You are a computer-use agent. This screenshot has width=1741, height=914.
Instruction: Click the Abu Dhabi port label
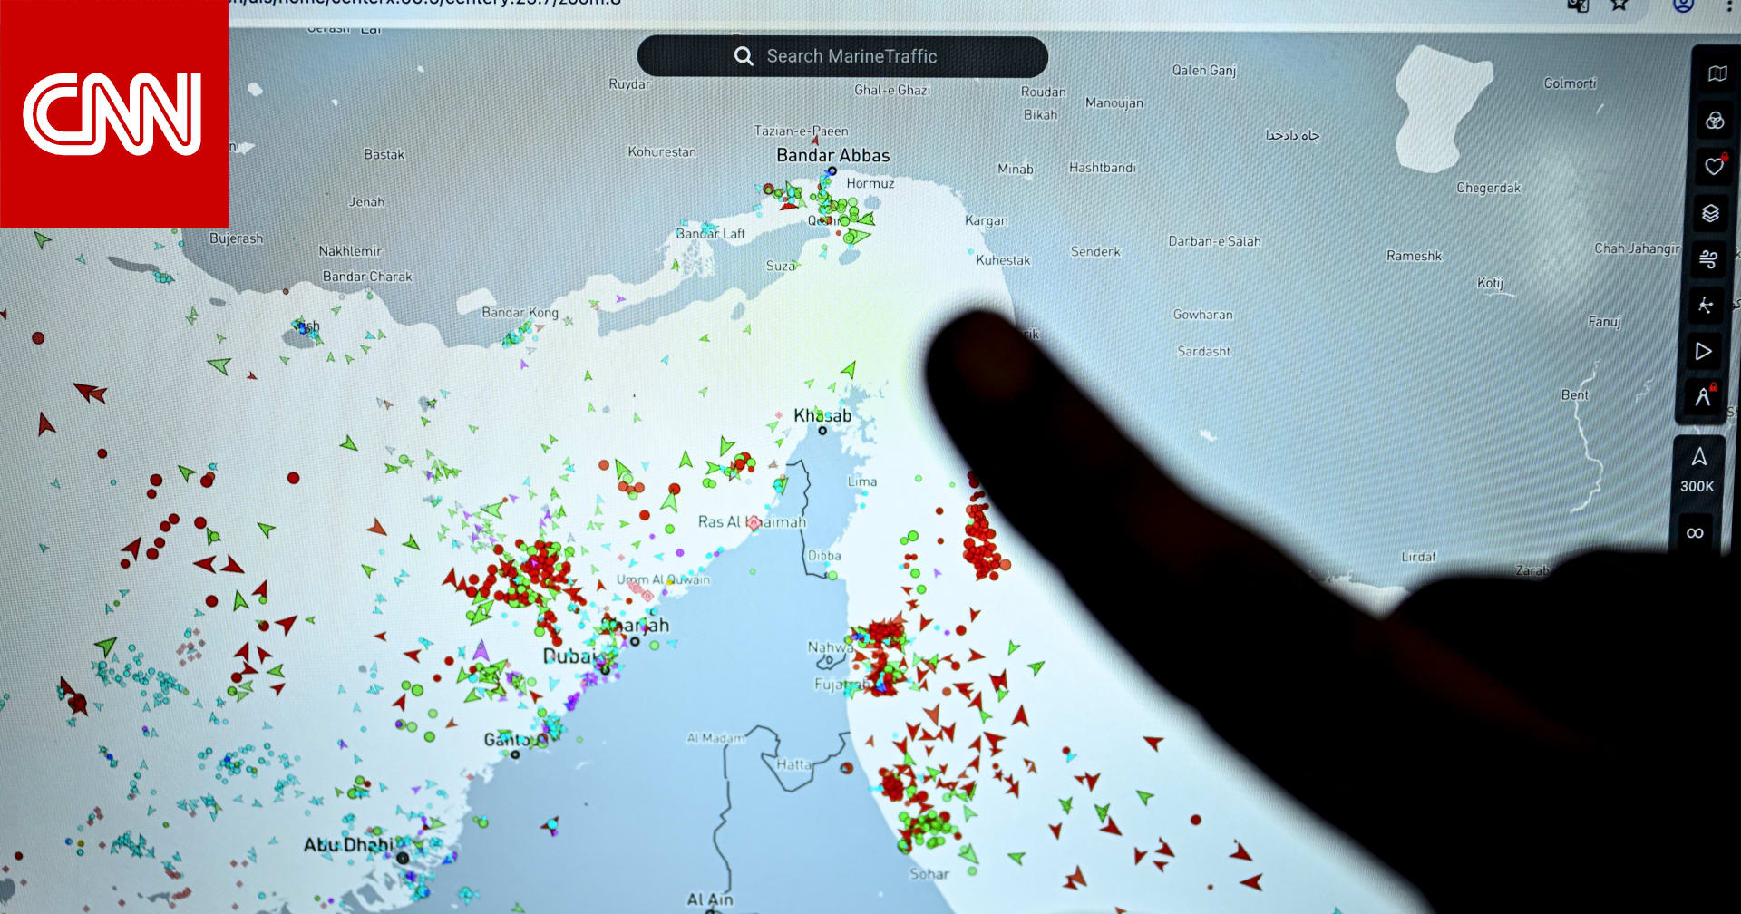click(x=348, y=845)
